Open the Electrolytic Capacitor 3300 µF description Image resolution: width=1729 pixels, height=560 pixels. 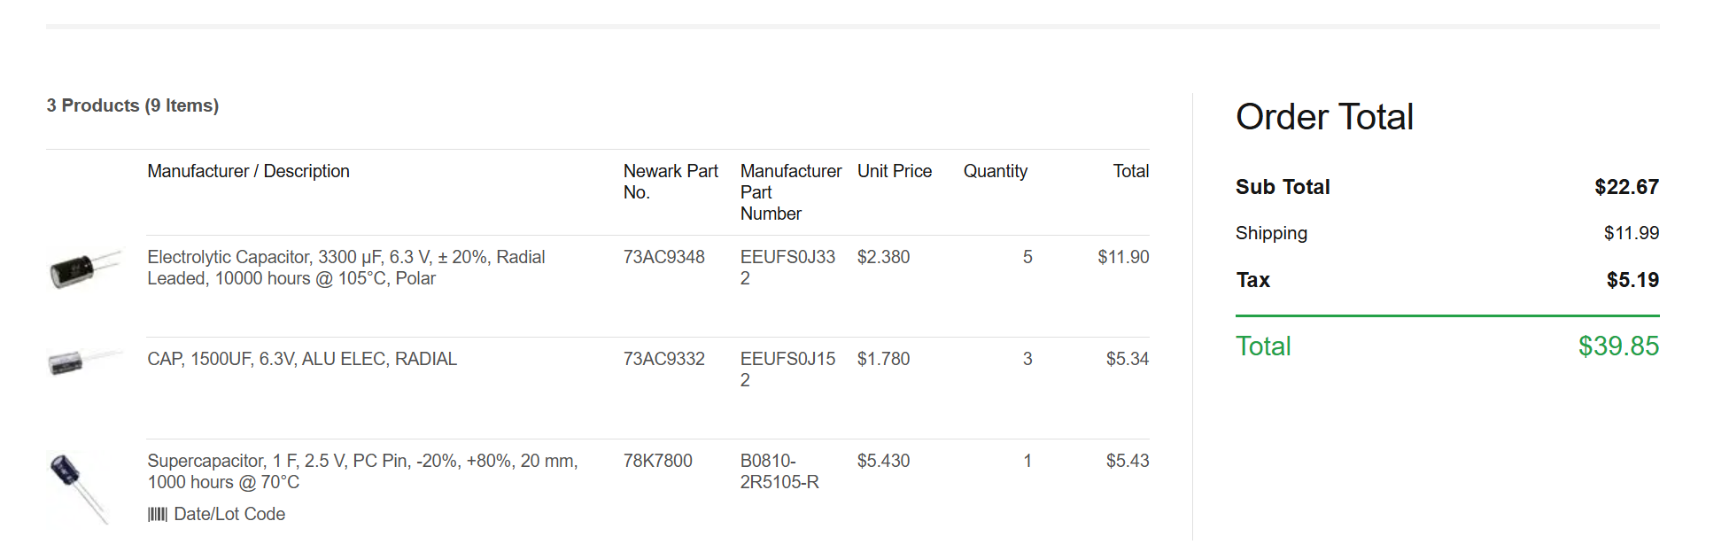click(346, 268)
